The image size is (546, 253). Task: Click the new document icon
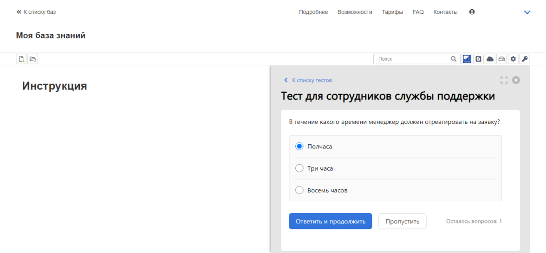click(x=21, y=59)
